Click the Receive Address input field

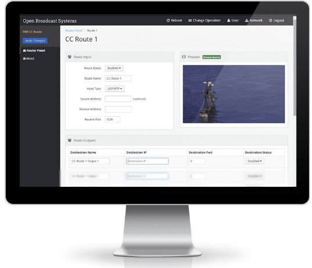118,109
